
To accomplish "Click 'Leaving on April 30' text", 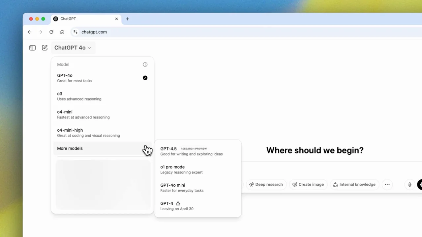I will (177, 209).
